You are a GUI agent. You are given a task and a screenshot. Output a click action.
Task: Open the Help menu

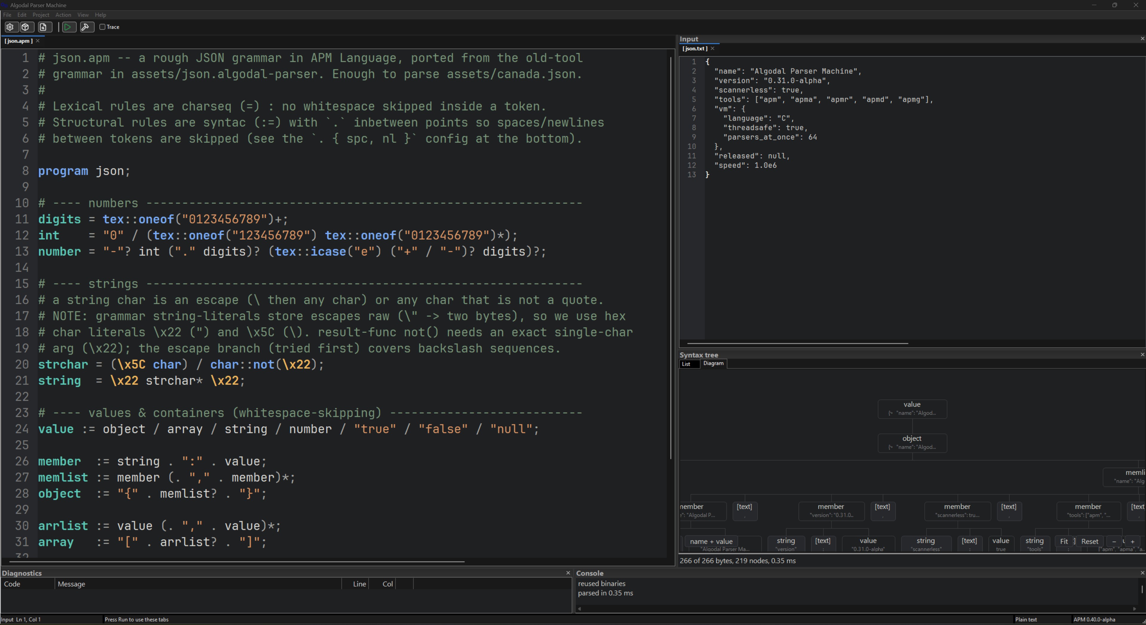click(x=101, y=15)
